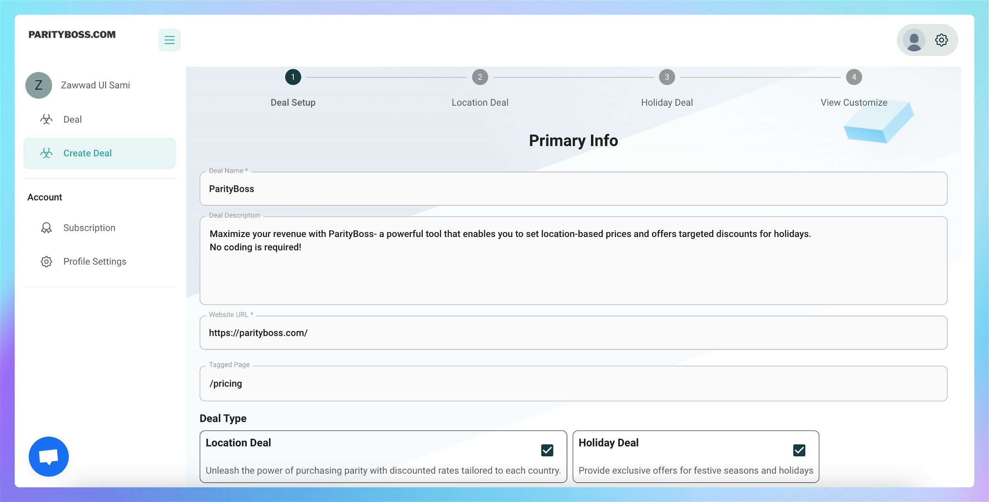Click the Primary Info heading
The height and width of the screenshot is (502, 989).
[573, 141]
